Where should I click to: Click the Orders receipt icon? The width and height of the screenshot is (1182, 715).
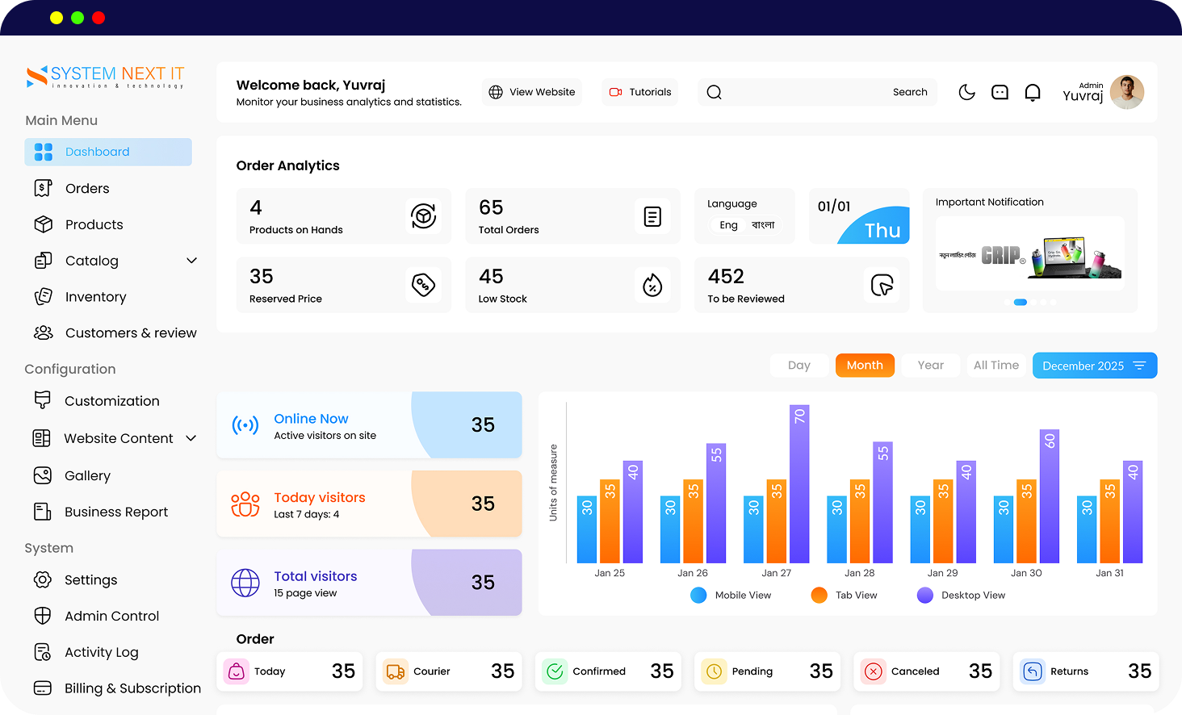(44, 188)
